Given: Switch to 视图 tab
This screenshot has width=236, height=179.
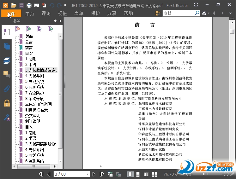Looking at the screenshot, I should point(63,13).
